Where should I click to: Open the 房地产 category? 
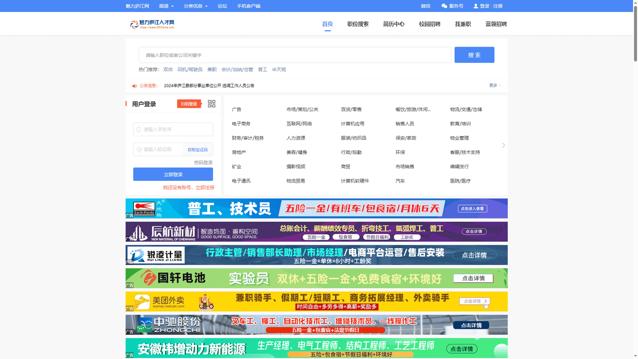click(239, 152)
